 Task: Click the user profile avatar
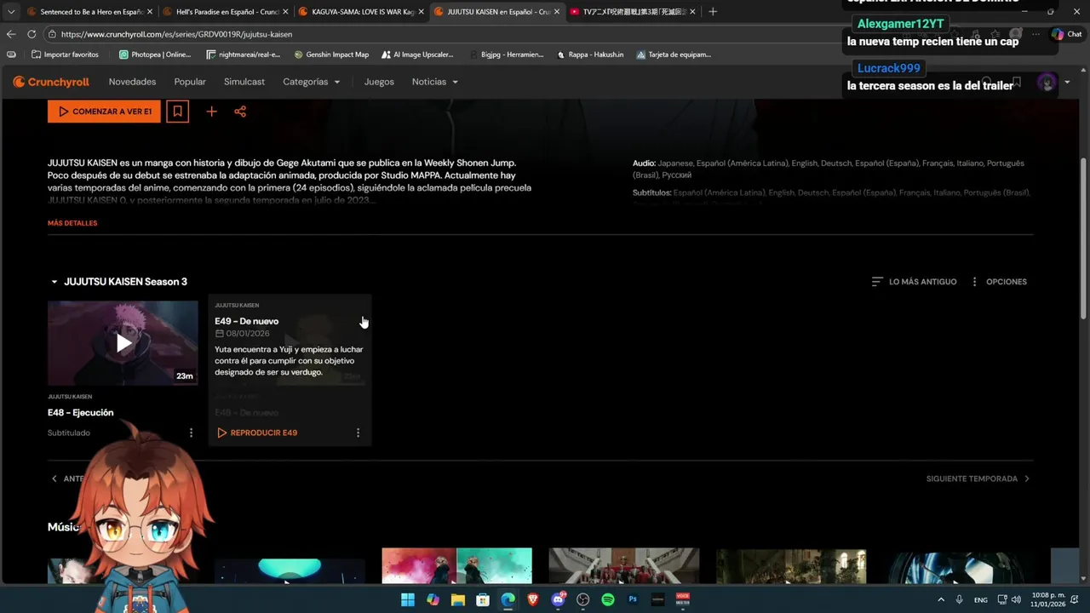pyautogui.click(x=1047, y=82)
